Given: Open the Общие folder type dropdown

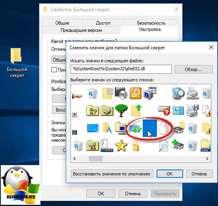Looking at the screenshot, I should 59,60.
